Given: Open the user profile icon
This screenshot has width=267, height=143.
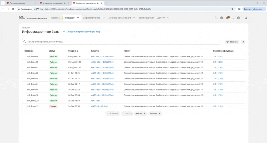Looking at the screenshot, I should pyautogui.click(x=246, y=18).
